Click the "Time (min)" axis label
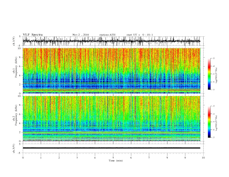229x177 pixels. (116, 161)
